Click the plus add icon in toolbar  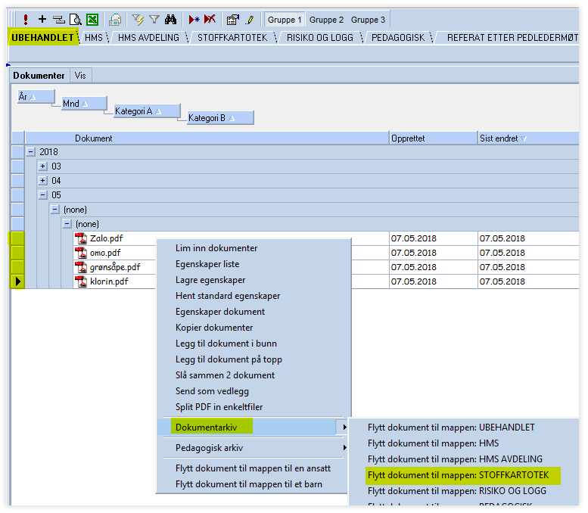[42, 19]
